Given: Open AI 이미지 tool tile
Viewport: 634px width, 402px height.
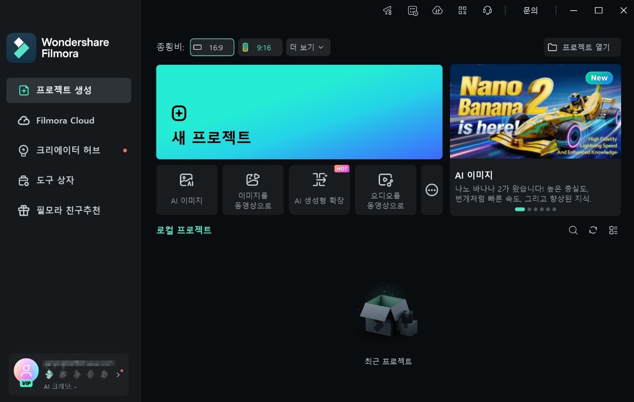Looking at the screenshot, I should coord(187,190).
